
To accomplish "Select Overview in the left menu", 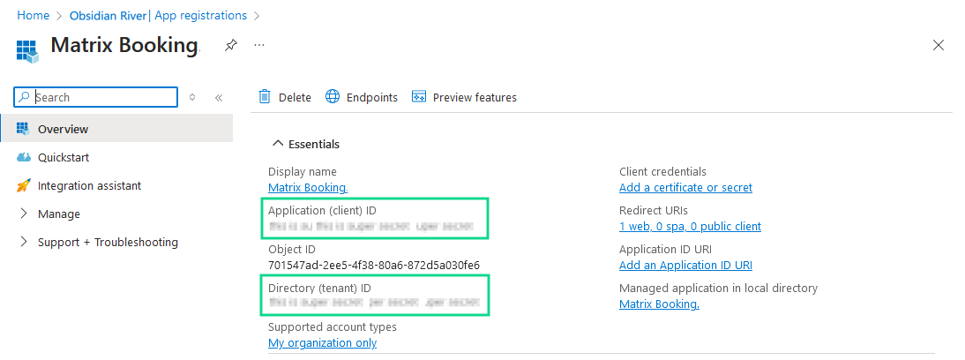I will pyautogui.click(x=63, y=129).
